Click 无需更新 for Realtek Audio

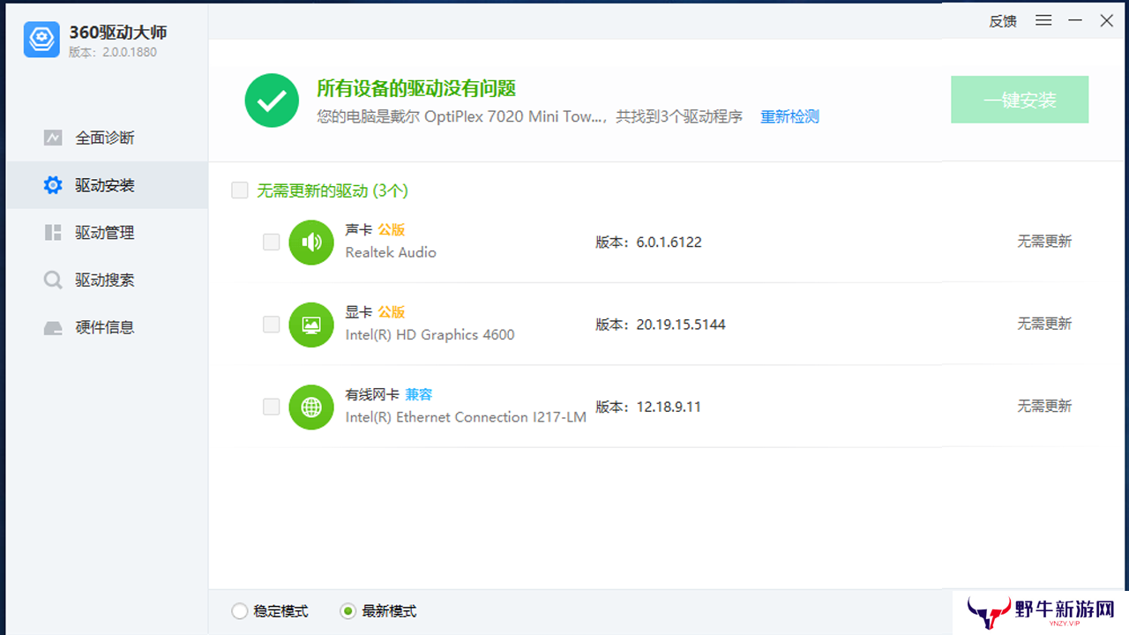pyautogui.click(x=1044, y=242)
